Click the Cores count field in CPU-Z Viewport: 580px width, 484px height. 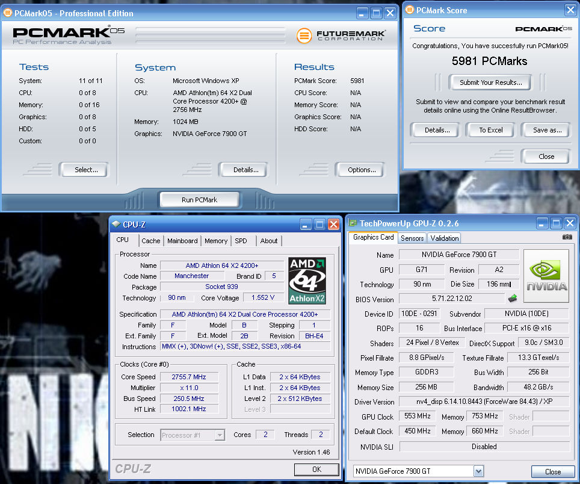point(265,435)
